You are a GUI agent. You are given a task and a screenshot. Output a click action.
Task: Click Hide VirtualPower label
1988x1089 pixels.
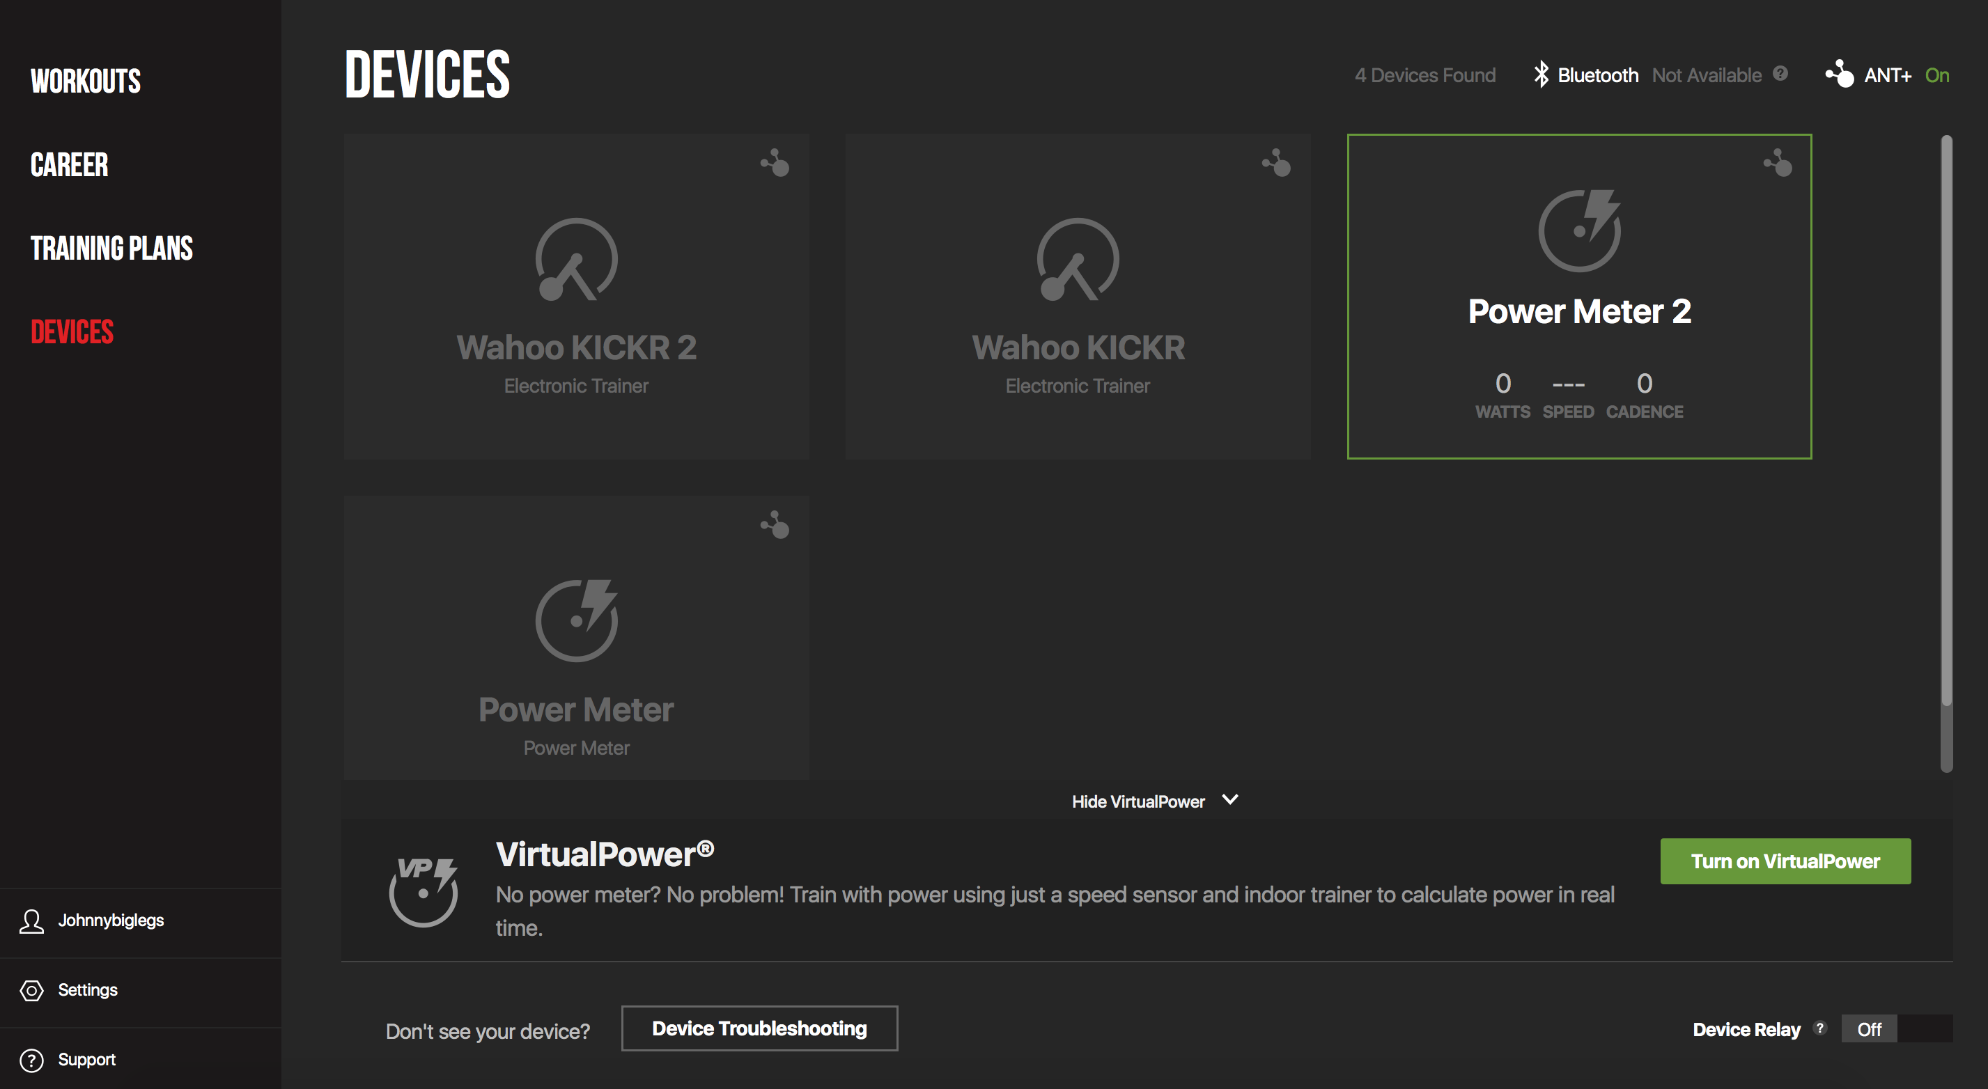click(1138, 802)
